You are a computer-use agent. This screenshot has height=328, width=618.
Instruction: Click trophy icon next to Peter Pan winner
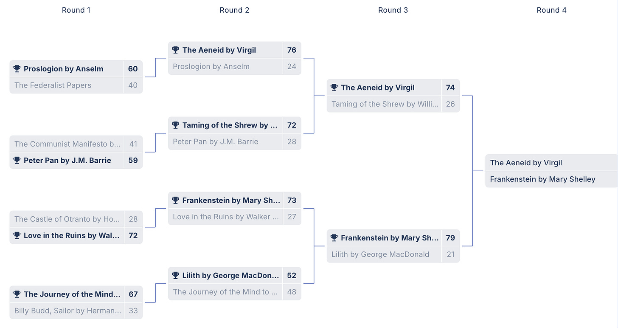[17, 160]
